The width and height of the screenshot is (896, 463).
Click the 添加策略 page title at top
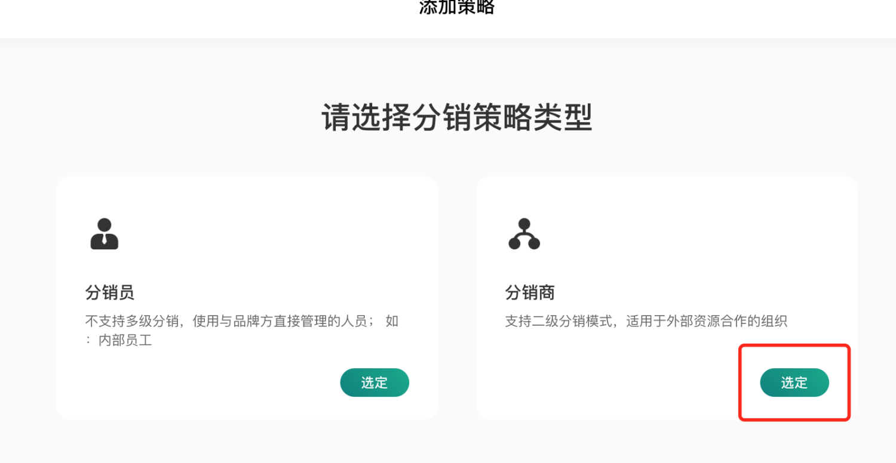tap(457, 7)
